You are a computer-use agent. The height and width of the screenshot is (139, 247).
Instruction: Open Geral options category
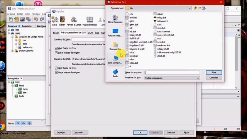(55, 21)
